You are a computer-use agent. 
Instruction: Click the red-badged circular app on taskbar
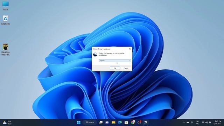tap(139, 122)
